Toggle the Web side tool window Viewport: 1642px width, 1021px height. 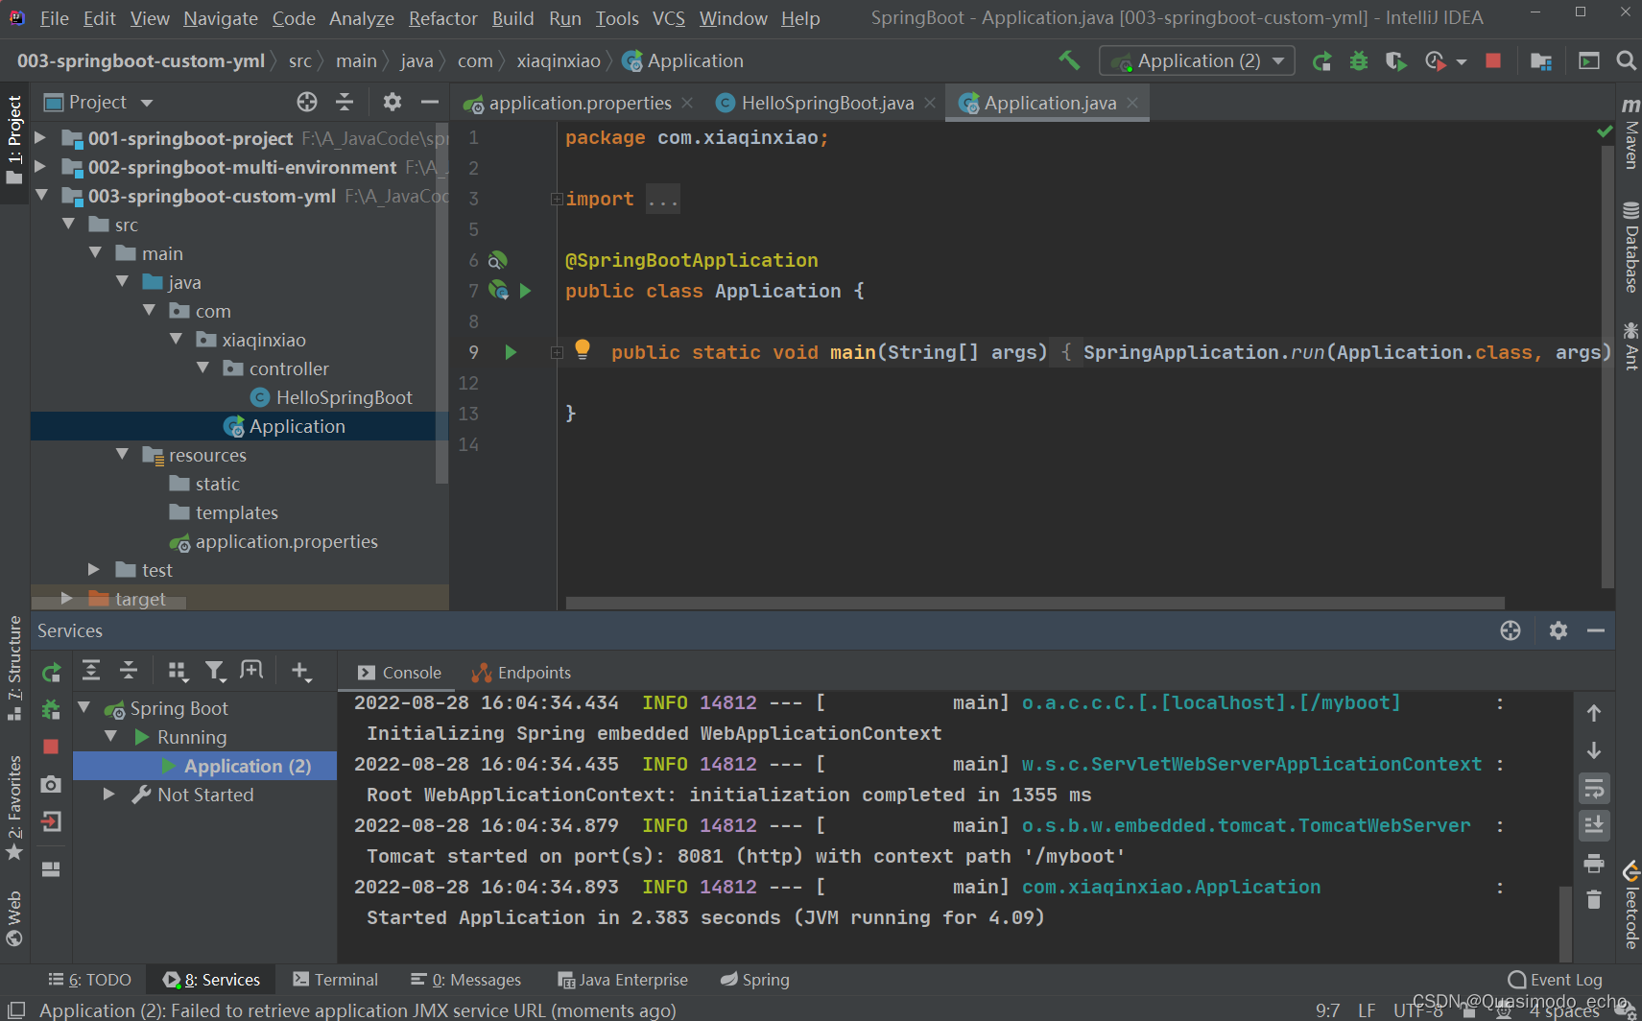[x=14, y=917]
